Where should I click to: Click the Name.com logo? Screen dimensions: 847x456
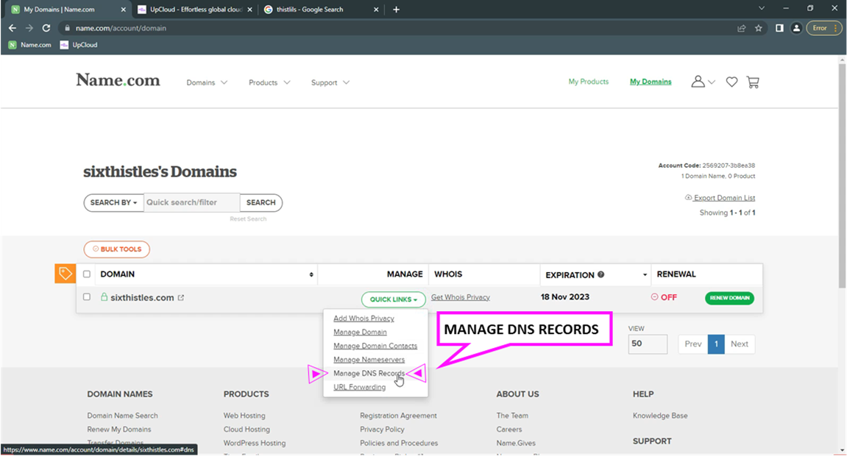(x=118, y=80)
